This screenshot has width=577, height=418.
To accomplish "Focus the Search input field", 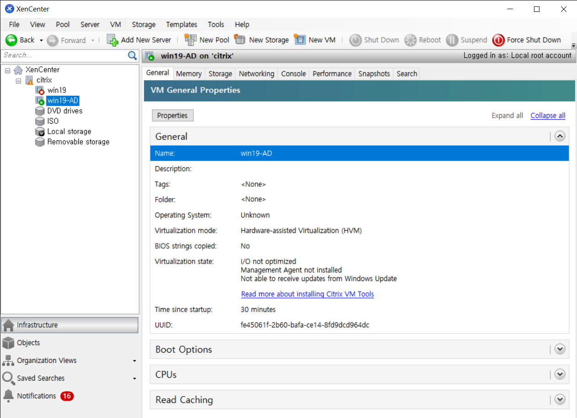I will [64, 55].
